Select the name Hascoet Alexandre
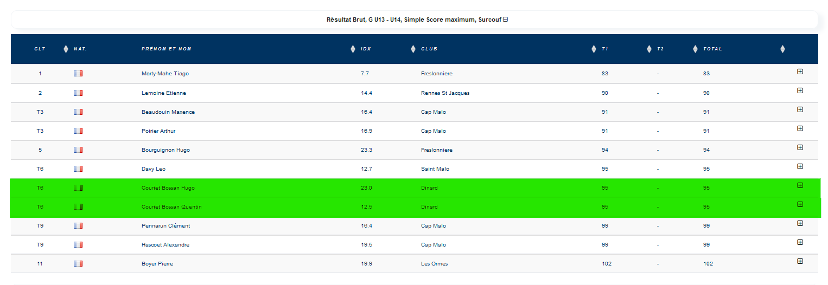The height and width of the screenshot is (285, 828). point(165,245)
